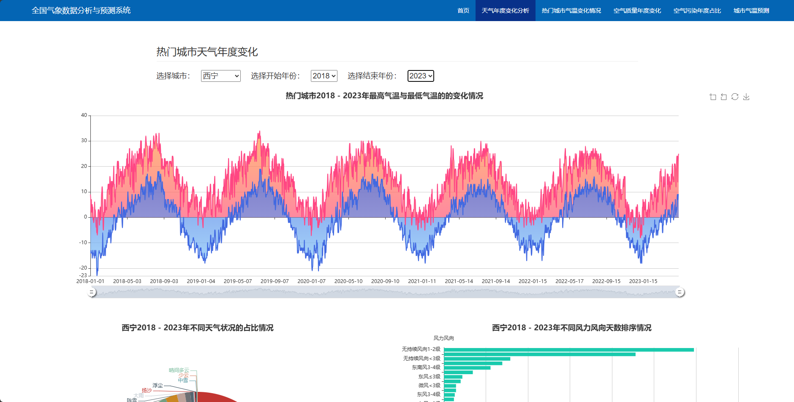Viewport: 794px width, 402px height.
Task: Open 空气污染年度占比 page
Action: point(697,11)
